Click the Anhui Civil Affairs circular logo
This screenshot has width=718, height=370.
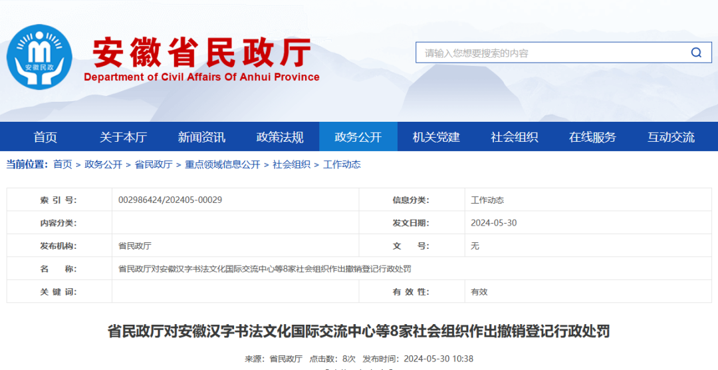[x=39, y=57]
